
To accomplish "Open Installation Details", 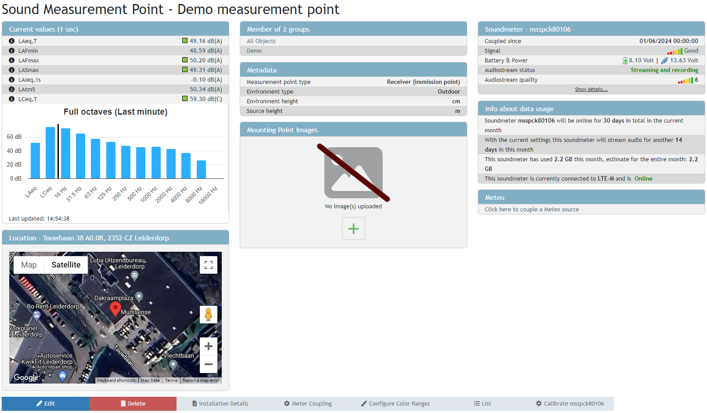I will click(220, 403).
